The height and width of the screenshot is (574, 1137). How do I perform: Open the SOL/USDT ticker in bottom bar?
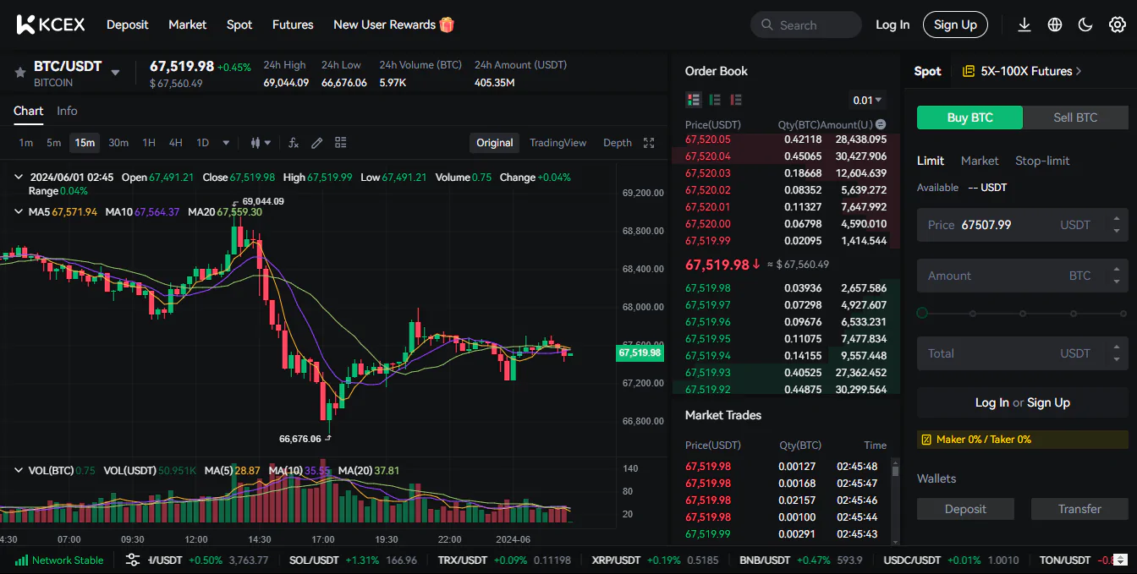pyautogui.click(x=353, y=560)
